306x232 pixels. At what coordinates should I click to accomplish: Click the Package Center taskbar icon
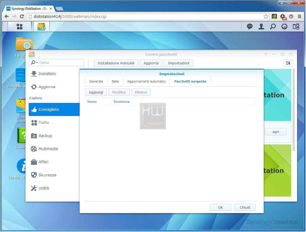pos(41,27)
